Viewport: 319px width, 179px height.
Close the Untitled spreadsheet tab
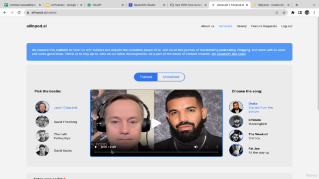pyautogui.click(x=40, y=5)
